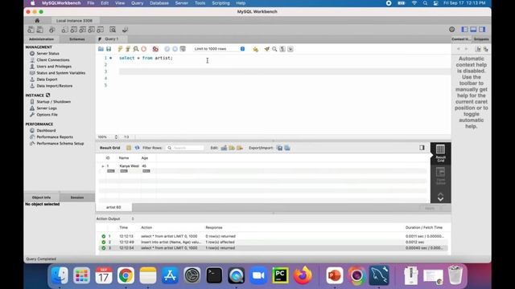Commit the current transaction
The height and width of the screenshot is (289, 515).
coord(167,49)
